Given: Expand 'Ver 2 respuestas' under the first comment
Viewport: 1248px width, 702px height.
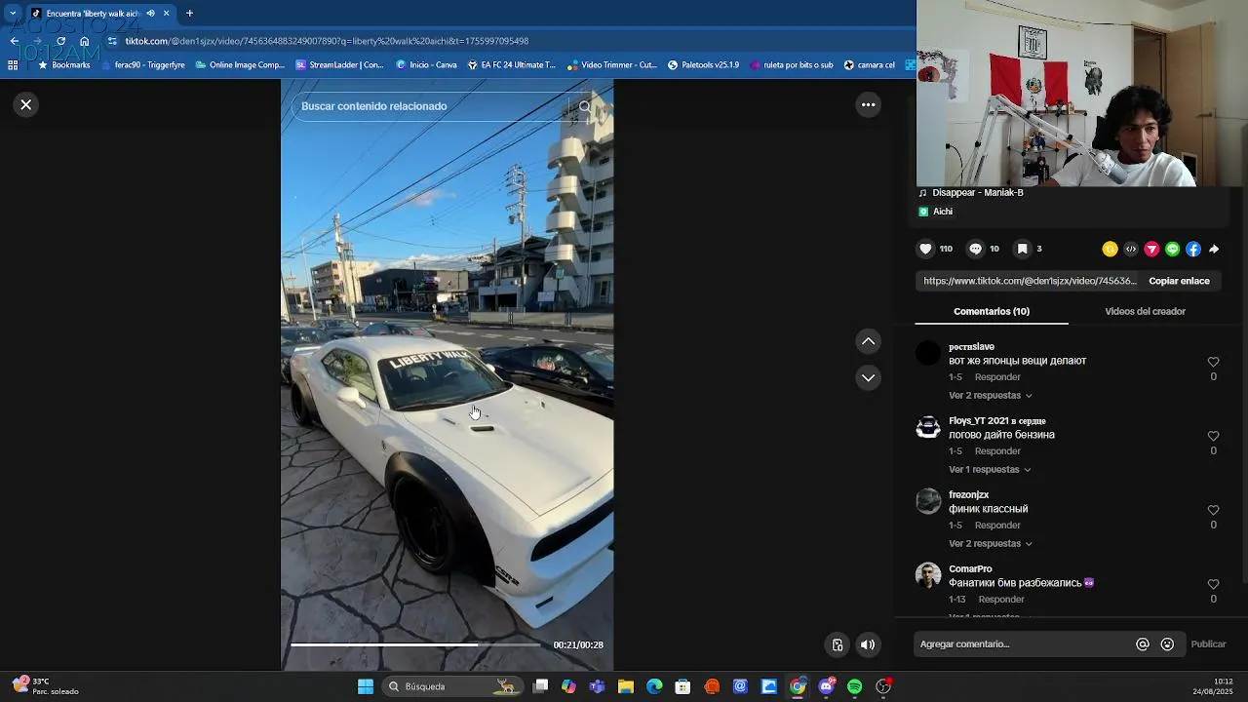Looking at the screenshot, I should pyautogui.click(x=991, y=395).
